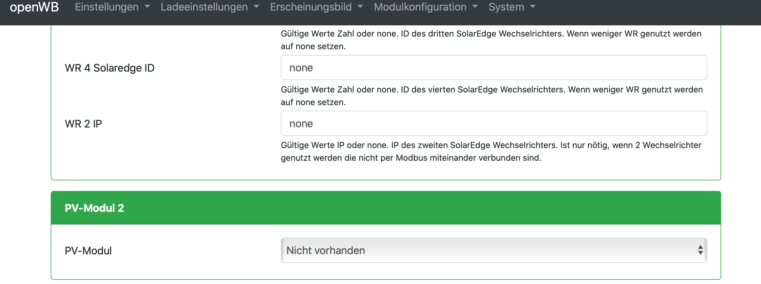The width and height of the screenshot is (761, 284).
Task: Click the caret arrow beside Einstellungen
Action: point(147,7)
